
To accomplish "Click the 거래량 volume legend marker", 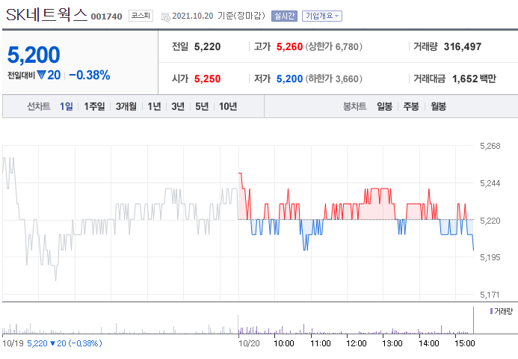I will click(x=491, y=311).
